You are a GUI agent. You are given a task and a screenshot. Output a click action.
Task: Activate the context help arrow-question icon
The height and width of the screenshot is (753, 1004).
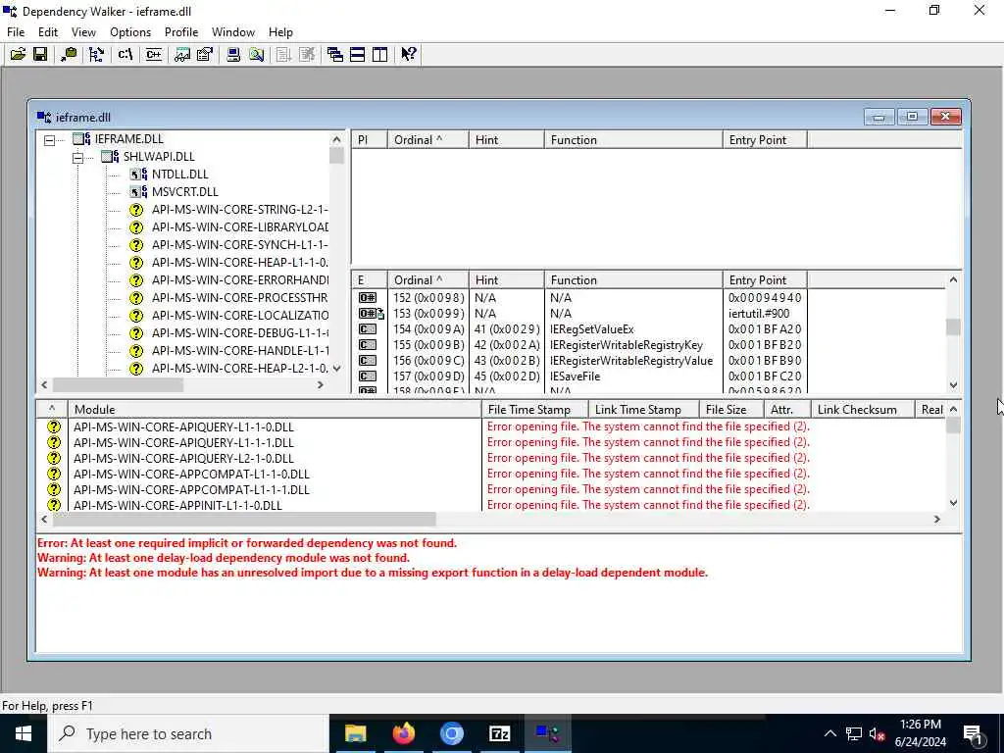[409, 55]
